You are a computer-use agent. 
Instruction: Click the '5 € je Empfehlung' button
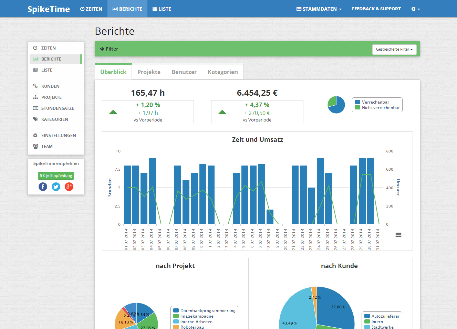tap(56, 176)
